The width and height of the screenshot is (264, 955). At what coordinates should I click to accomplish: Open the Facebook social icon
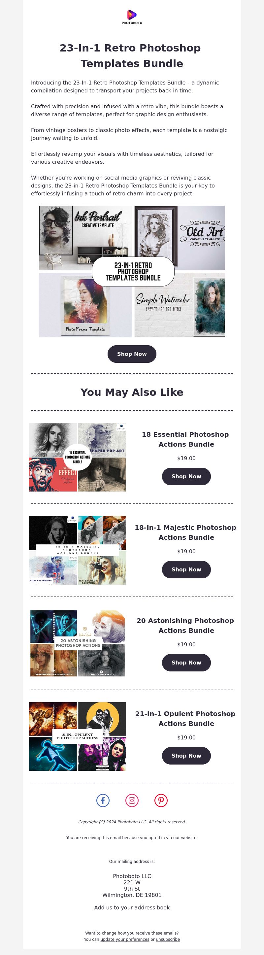click(103, 801)
